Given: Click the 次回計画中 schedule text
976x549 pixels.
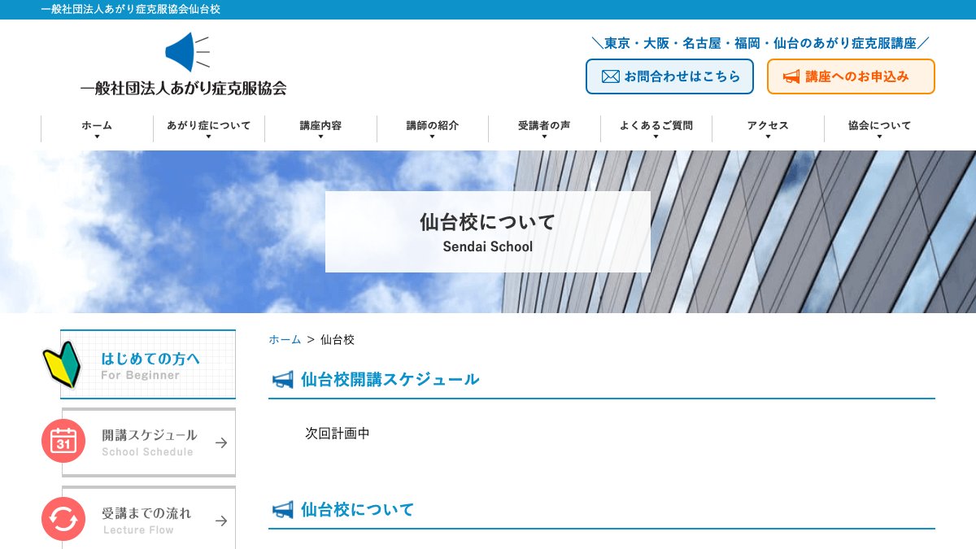Looking at the screenshot, I should (x=338, y=434).
